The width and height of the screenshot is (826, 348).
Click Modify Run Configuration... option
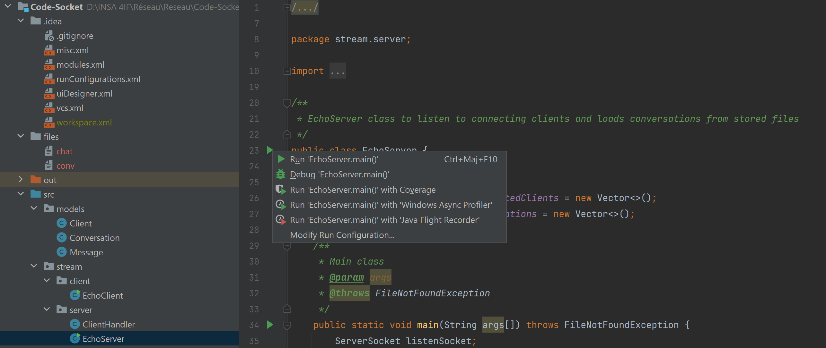(342, 235)
